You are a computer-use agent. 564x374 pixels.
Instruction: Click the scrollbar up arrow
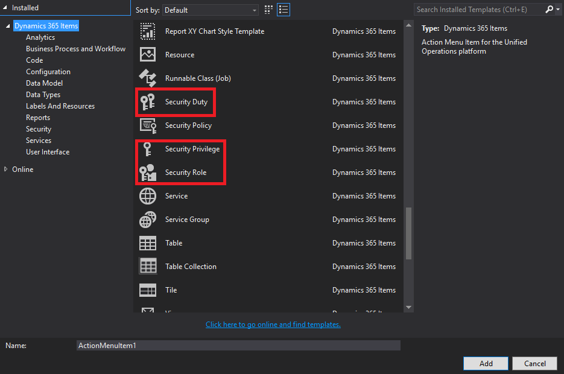[x=408, y=25]
